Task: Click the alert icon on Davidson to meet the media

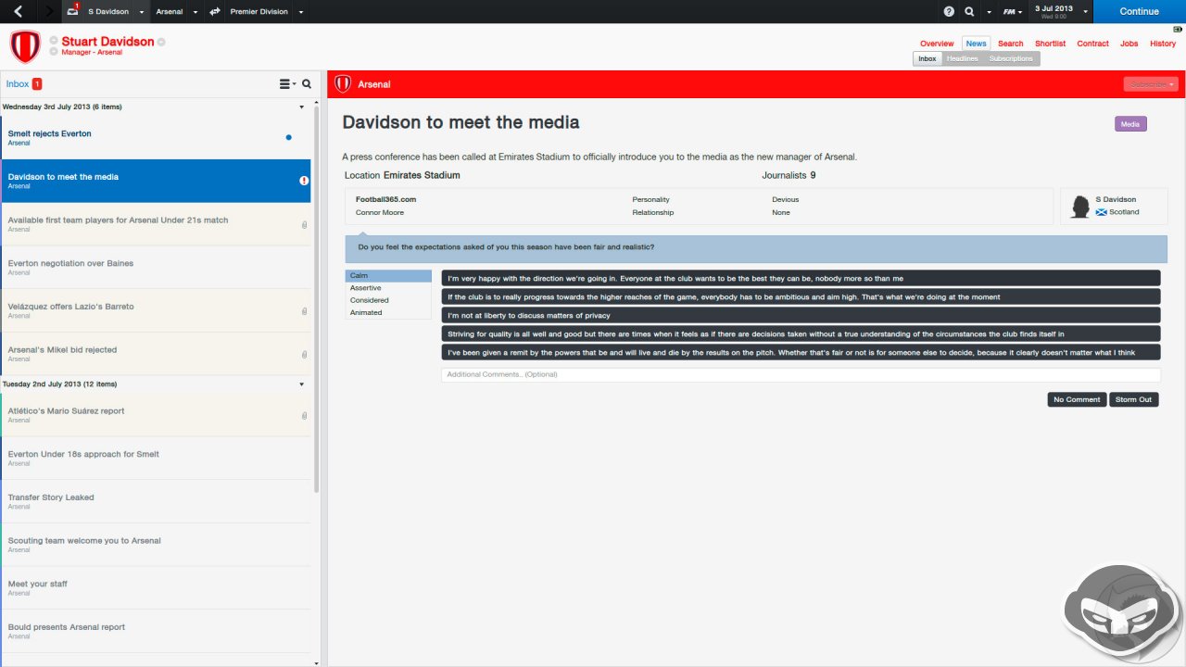Action: pyautogui.click(x=304, y=181)
